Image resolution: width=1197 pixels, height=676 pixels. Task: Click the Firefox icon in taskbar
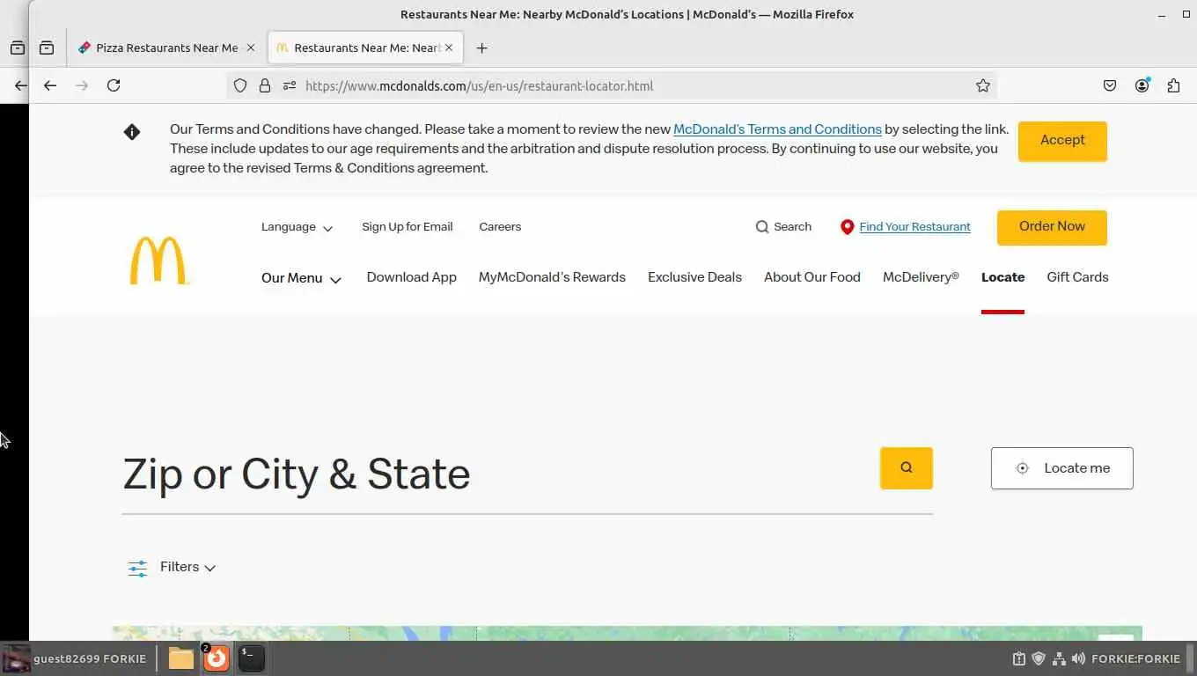pos(216,658)
